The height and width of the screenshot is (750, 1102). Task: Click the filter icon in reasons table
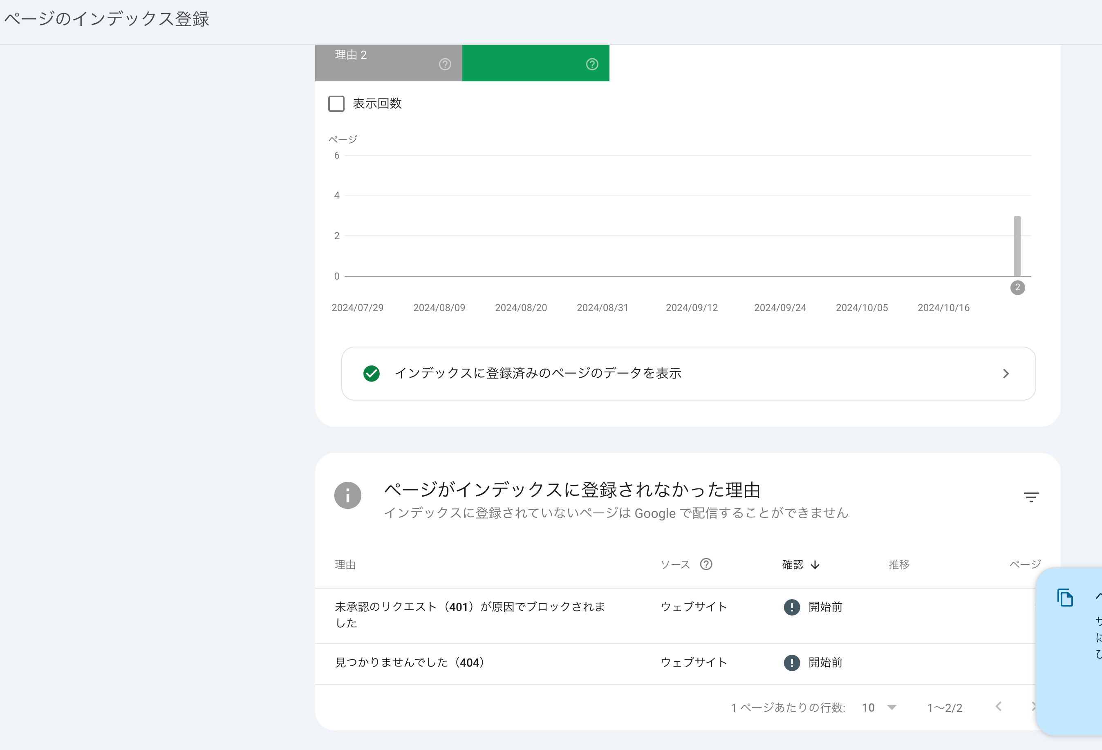pos(1031,497)
